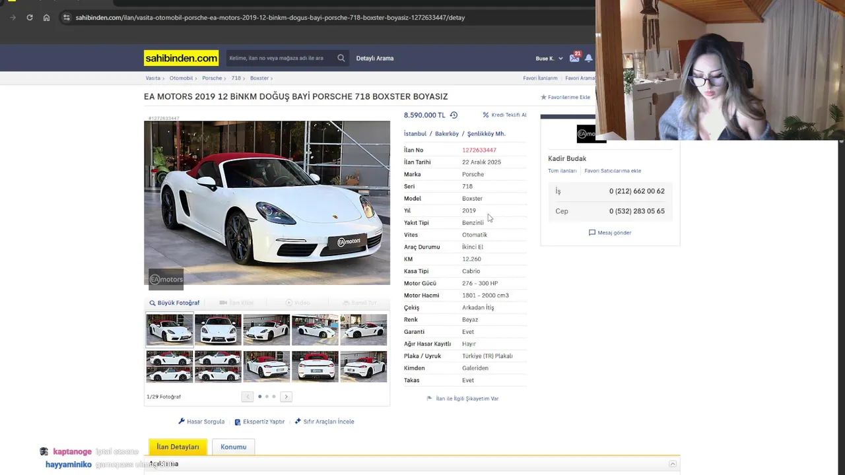Click inside the search input field
Viewport: 845px width, 475px height.
tap(281, 58)
